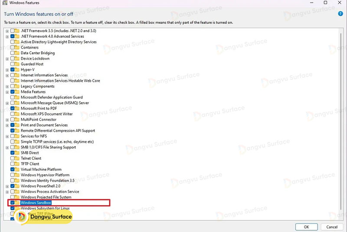Click the folder icon beside Print and Document Services

pyautogui.click(x=17, y=125)
